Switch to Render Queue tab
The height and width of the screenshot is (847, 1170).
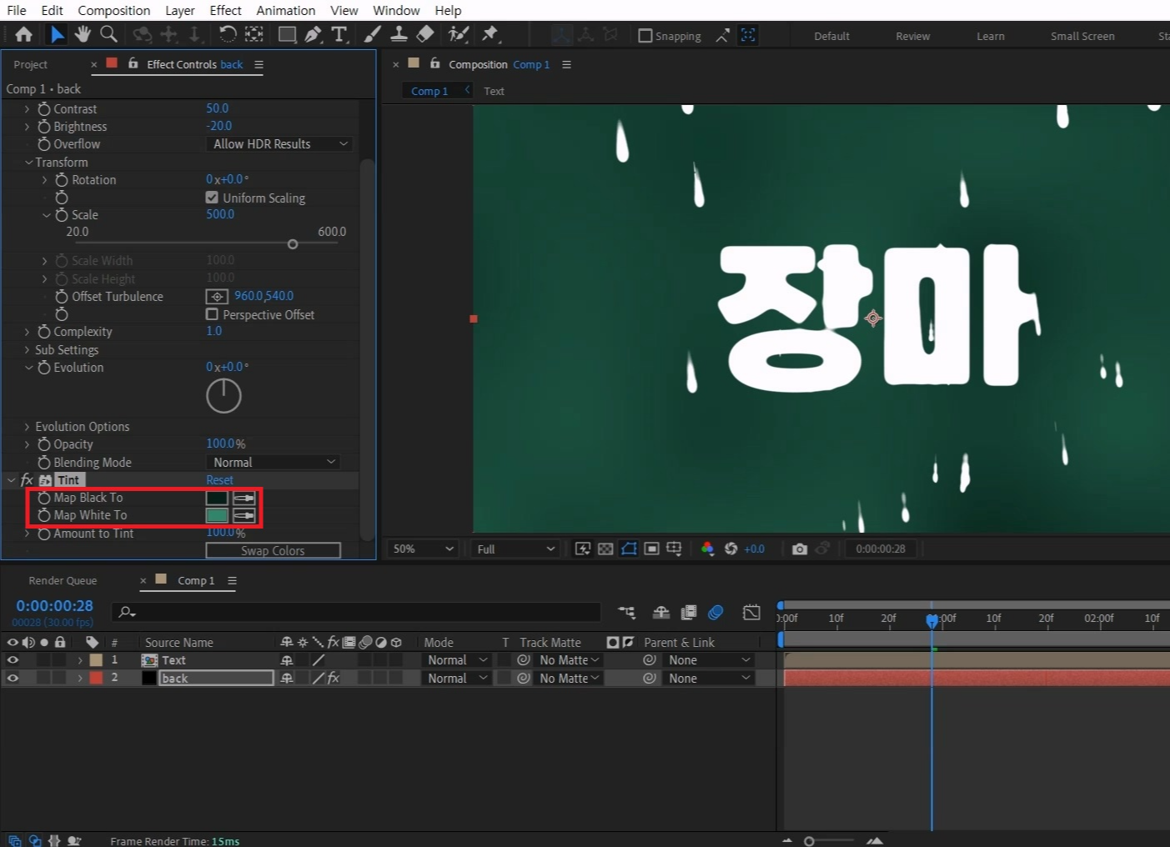pos(63,580)
